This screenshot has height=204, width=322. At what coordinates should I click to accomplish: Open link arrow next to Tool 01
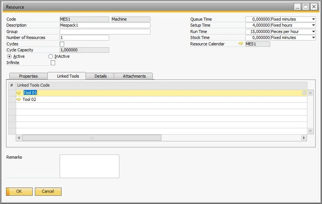click(x=19, y=93)
